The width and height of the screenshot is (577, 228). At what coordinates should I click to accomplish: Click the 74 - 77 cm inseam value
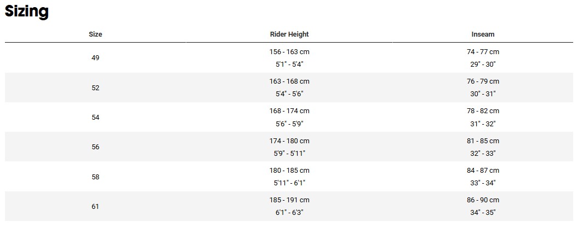pyautogui.click(x=483, y=52)
